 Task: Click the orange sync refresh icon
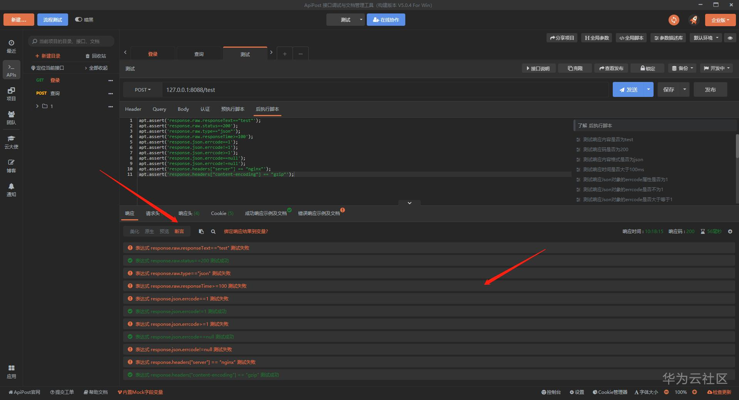pos(674,20)
